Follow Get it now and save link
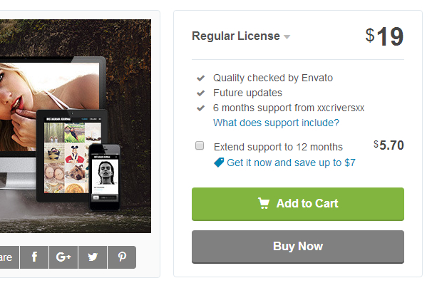 pos(291,163)
